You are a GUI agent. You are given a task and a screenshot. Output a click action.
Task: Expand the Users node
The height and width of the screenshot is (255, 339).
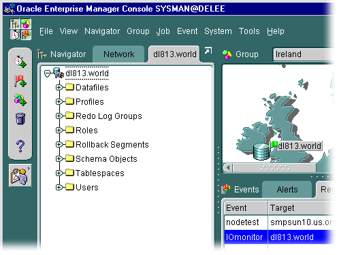coord(59,187)
